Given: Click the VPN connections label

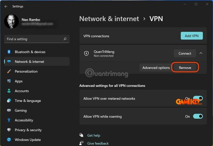Looking at the screenshot, I should tap(96, 36).
